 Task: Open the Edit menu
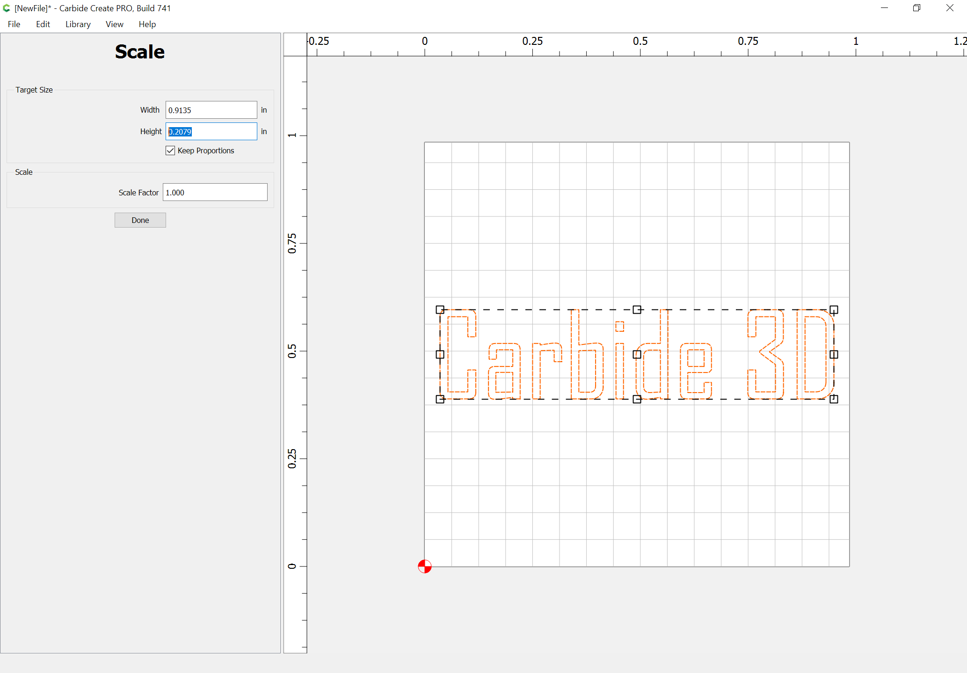pyautogui.click(x=43, y=24)
